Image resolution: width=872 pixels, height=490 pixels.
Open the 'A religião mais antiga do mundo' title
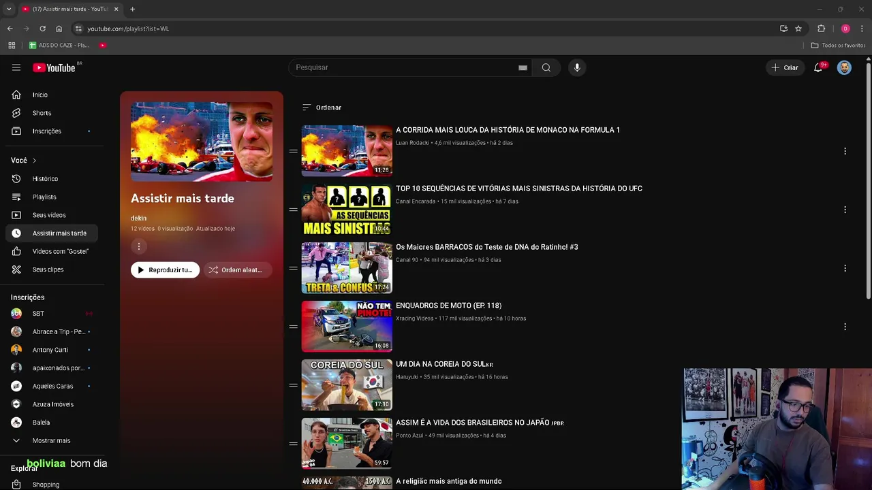coord(449,481)
